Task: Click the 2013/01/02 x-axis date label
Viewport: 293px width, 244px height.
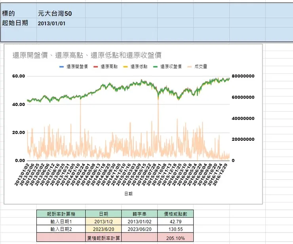Action: pyautogui.click(x=22, y=174)
